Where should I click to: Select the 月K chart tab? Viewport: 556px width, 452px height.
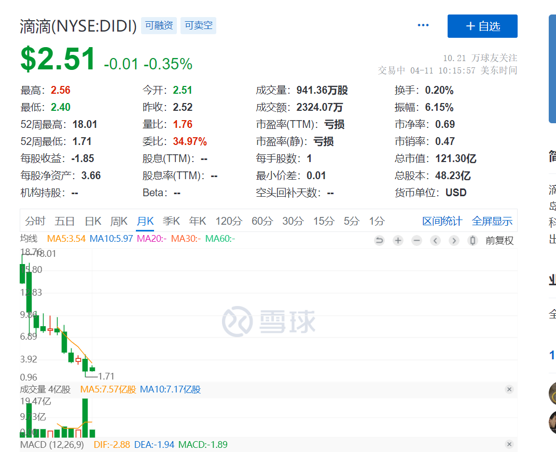145,221
